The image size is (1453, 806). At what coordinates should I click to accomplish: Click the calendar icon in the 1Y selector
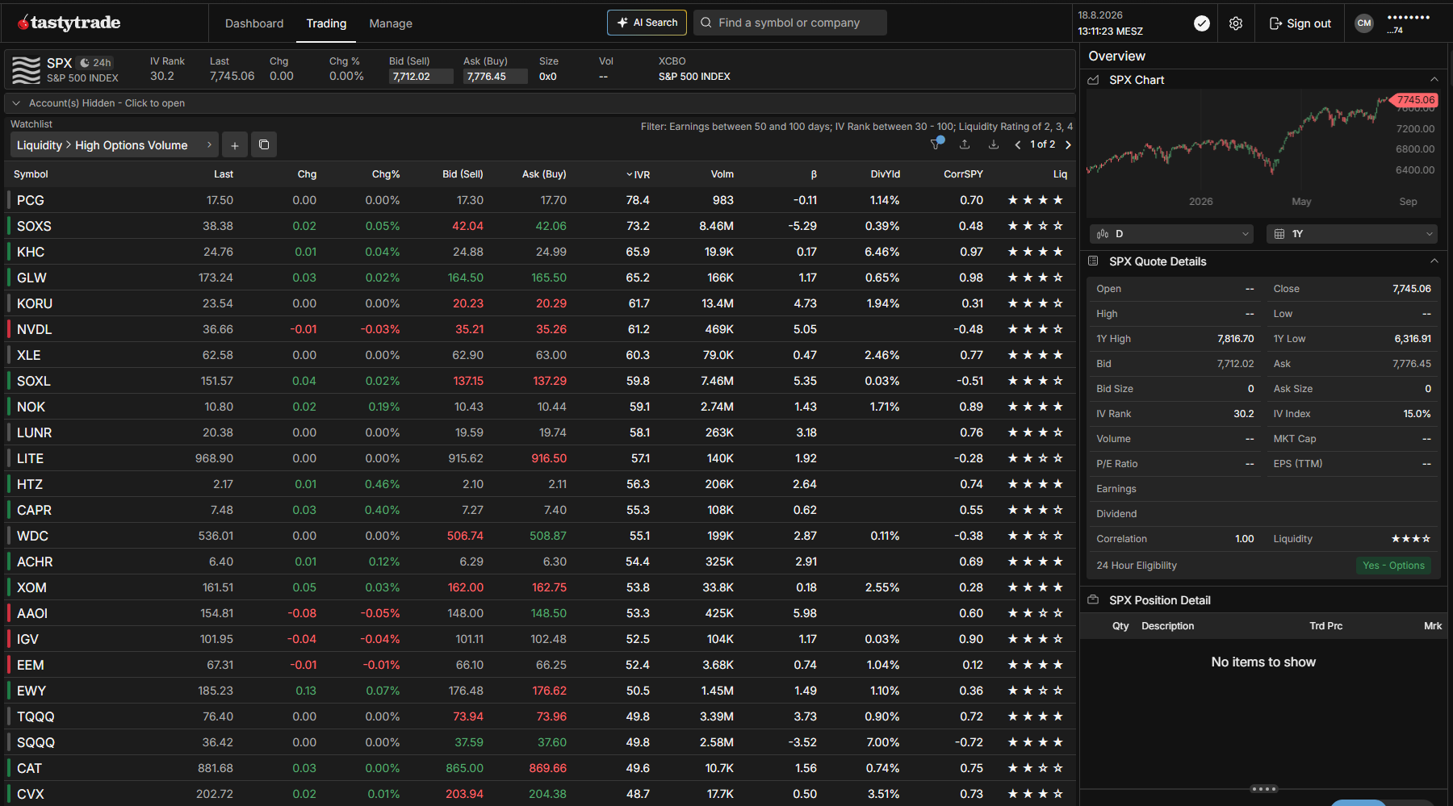[1279, 234]
